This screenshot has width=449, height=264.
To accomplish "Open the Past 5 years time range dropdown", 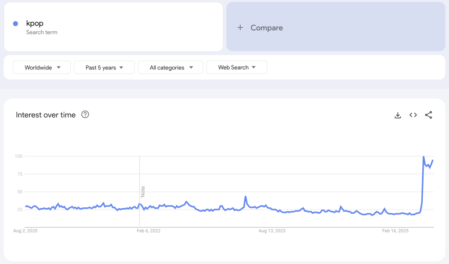I will pos(104,67).
